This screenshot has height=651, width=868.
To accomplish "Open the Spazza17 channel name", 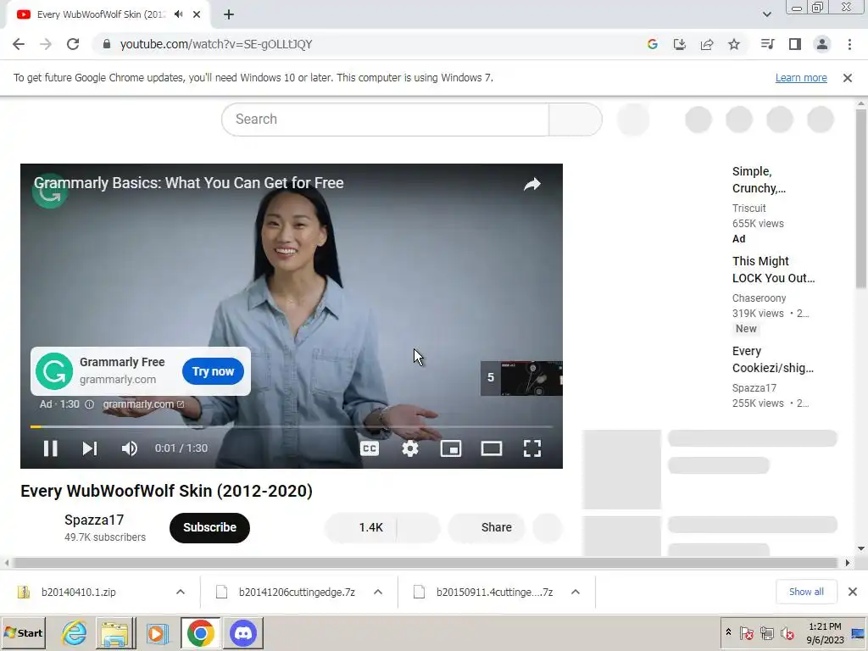I will pos(94,520).
